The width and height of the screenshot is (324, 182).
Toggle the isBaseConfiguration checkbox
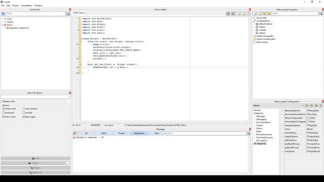pos(307,118)
